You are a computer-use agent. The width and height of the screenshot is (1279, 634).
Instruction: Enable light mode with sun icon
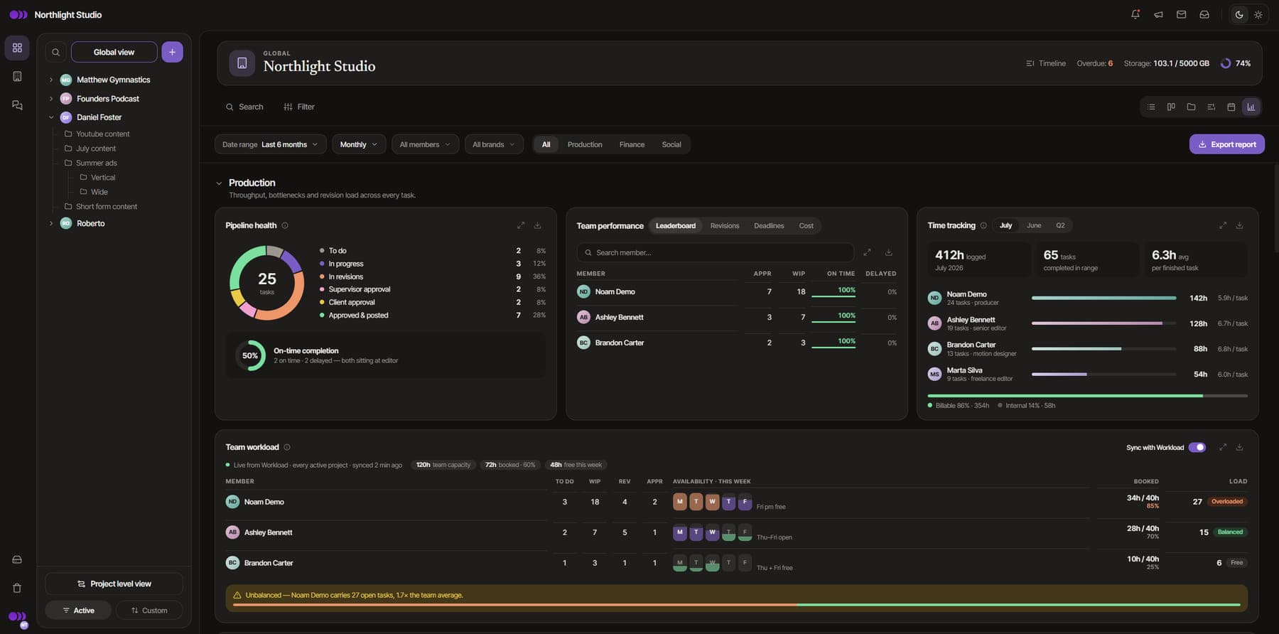coord(1258,14)
